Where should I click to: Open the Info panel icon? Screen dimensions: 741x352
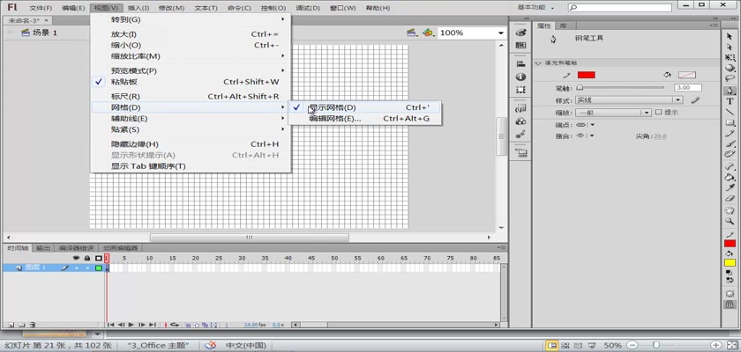(x=520, y=77)
